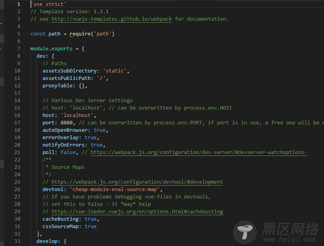
Task: Click the 'cssSourceMap' property
Action: [61, 227]
